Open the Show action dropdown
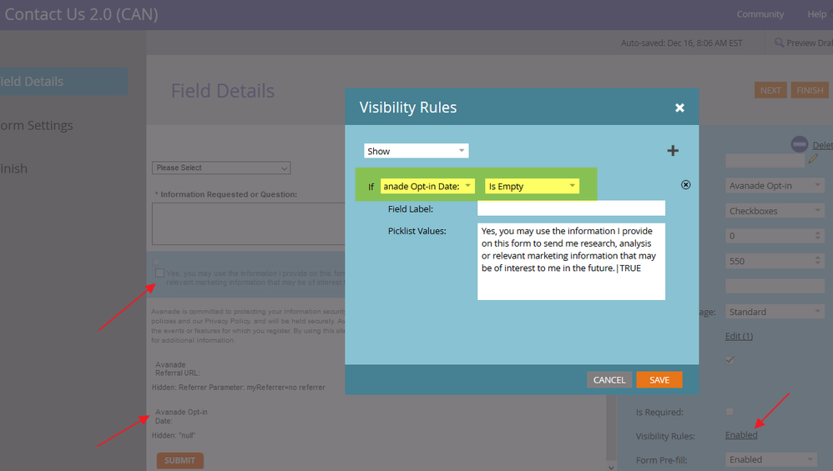This screenshot has height=471, width=833. 416,151
